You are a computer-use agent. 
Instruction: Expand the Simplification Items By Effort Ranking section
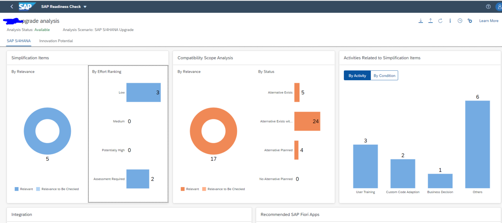click(106, 71)
